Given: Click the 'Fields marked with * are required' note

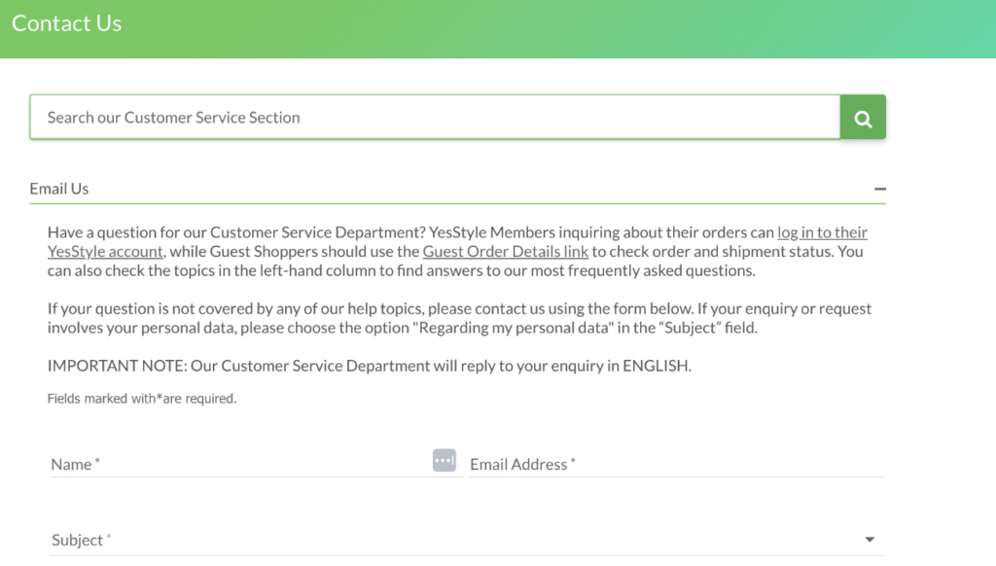Looking at the screenshot, I should tap(142, 399).
